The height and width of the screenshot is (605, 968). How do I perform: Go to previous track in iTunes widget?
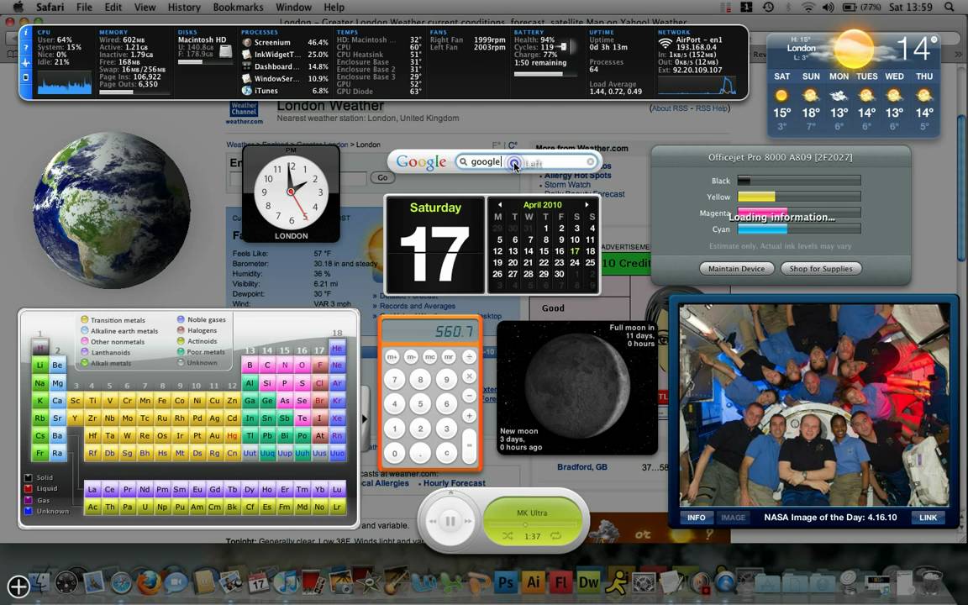(432, 522)
